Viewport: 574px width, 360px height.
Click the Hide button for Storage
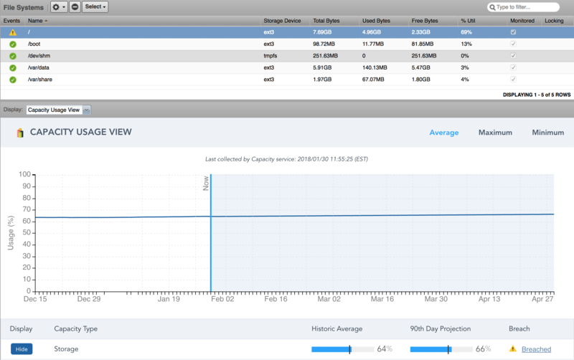click(x=22, y=349)
